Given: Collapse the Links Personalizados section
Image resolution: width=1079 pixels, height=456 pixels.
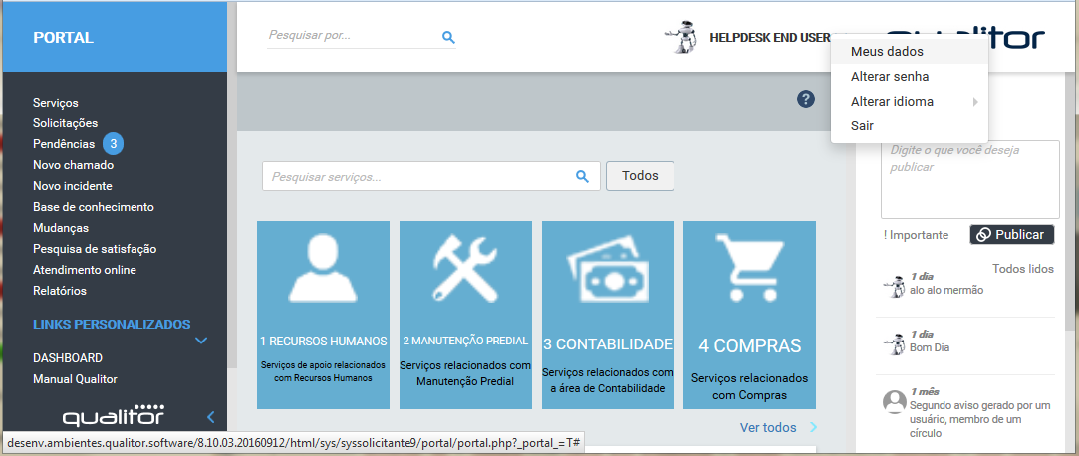Looking at the screenshot, I should 201,341.
